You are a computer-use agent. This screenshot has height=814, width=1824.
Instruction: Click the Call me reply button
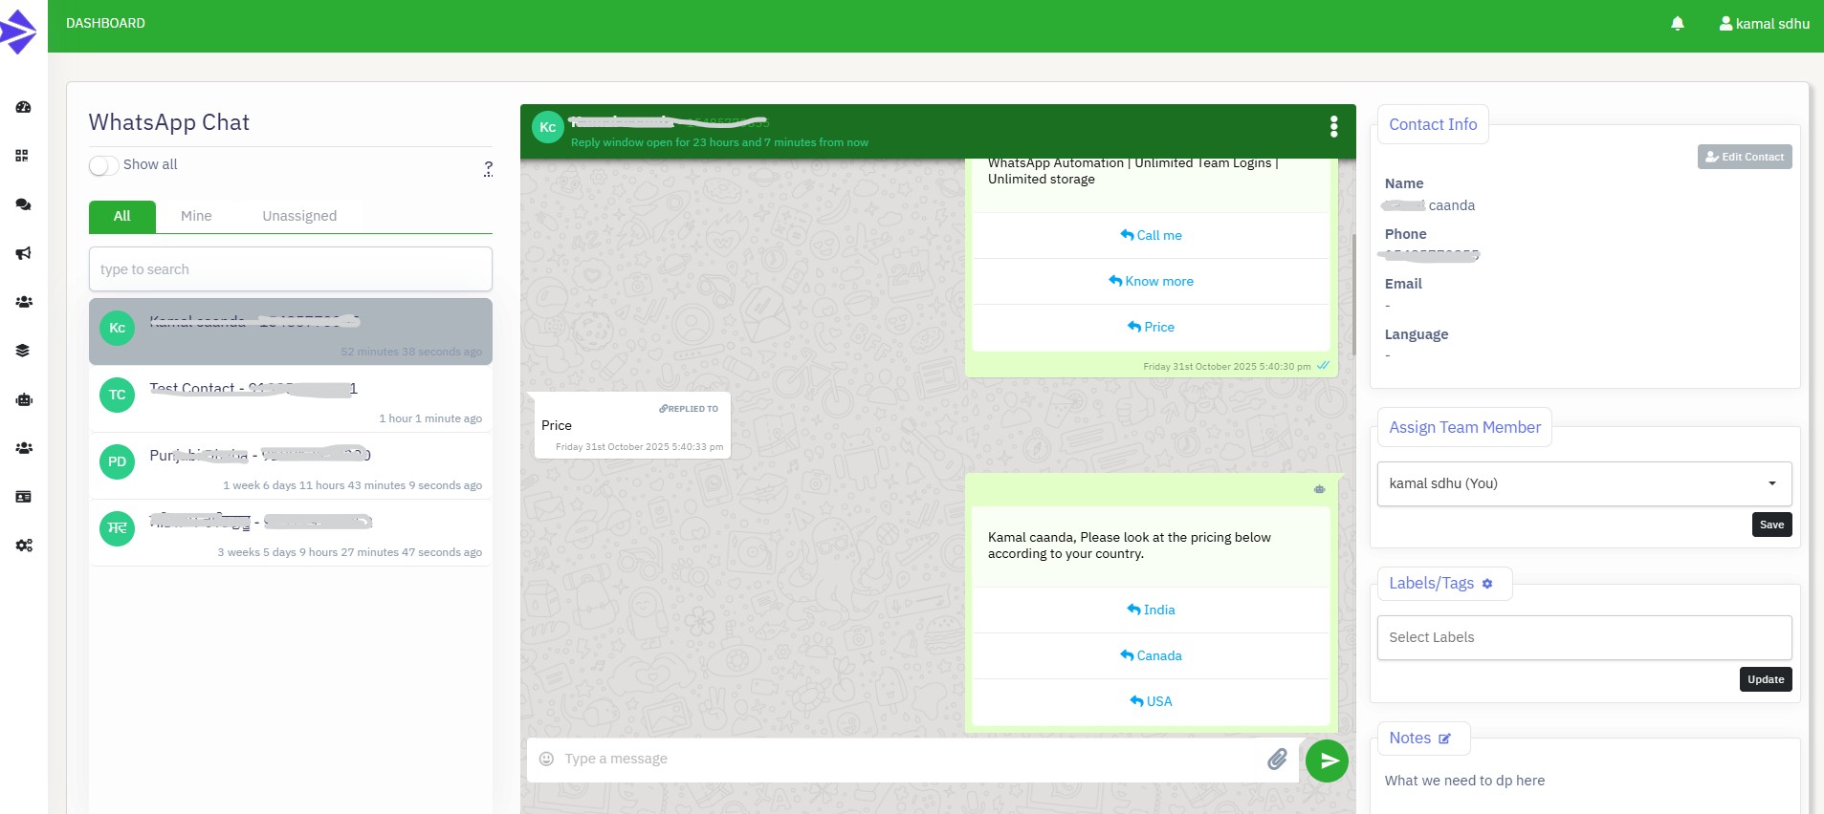tap(1151, 235)
